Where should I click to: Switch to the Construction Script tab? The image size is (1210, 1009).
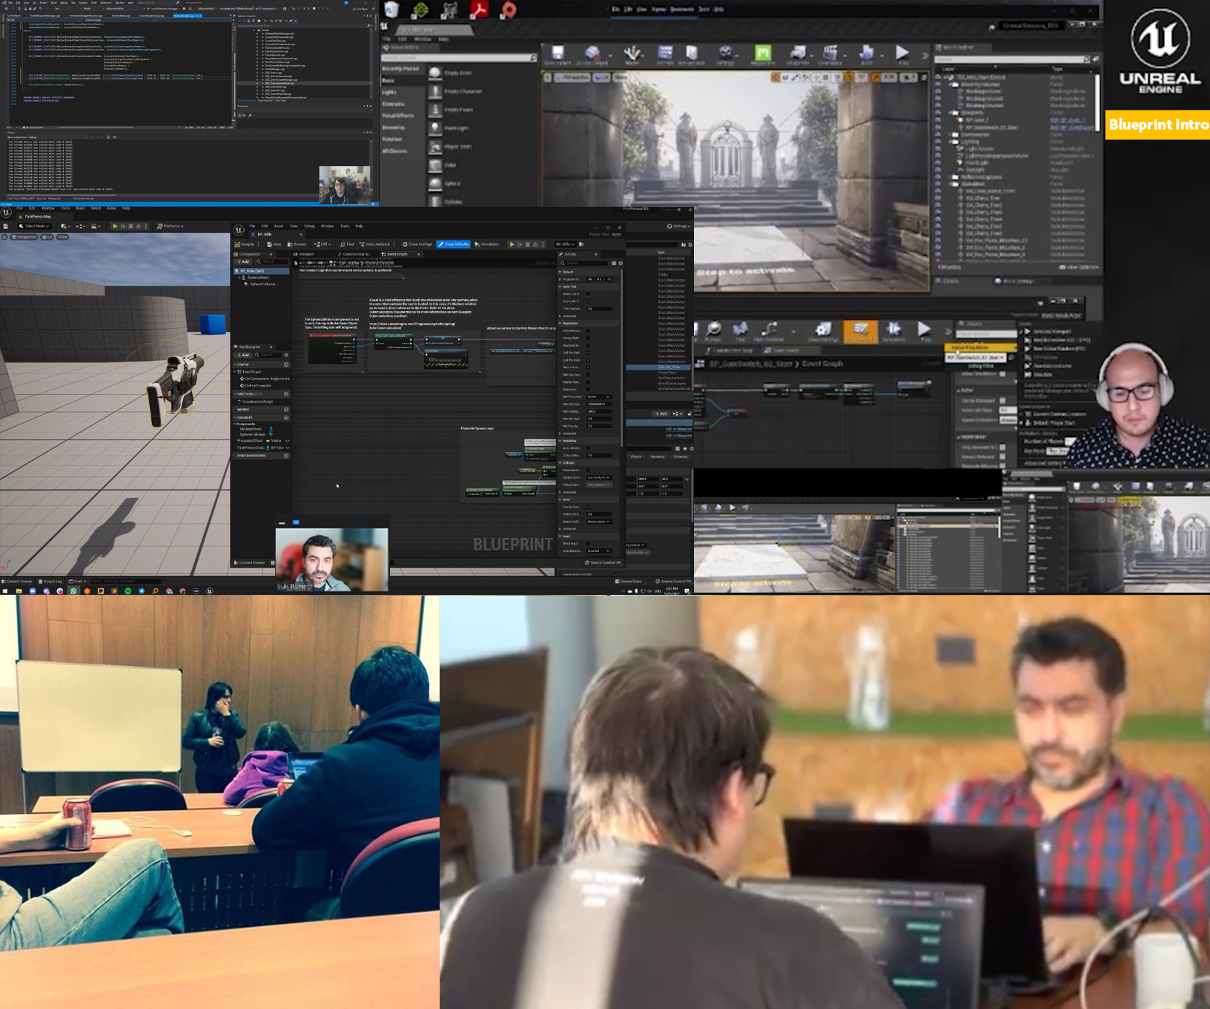tap(354, 254)
